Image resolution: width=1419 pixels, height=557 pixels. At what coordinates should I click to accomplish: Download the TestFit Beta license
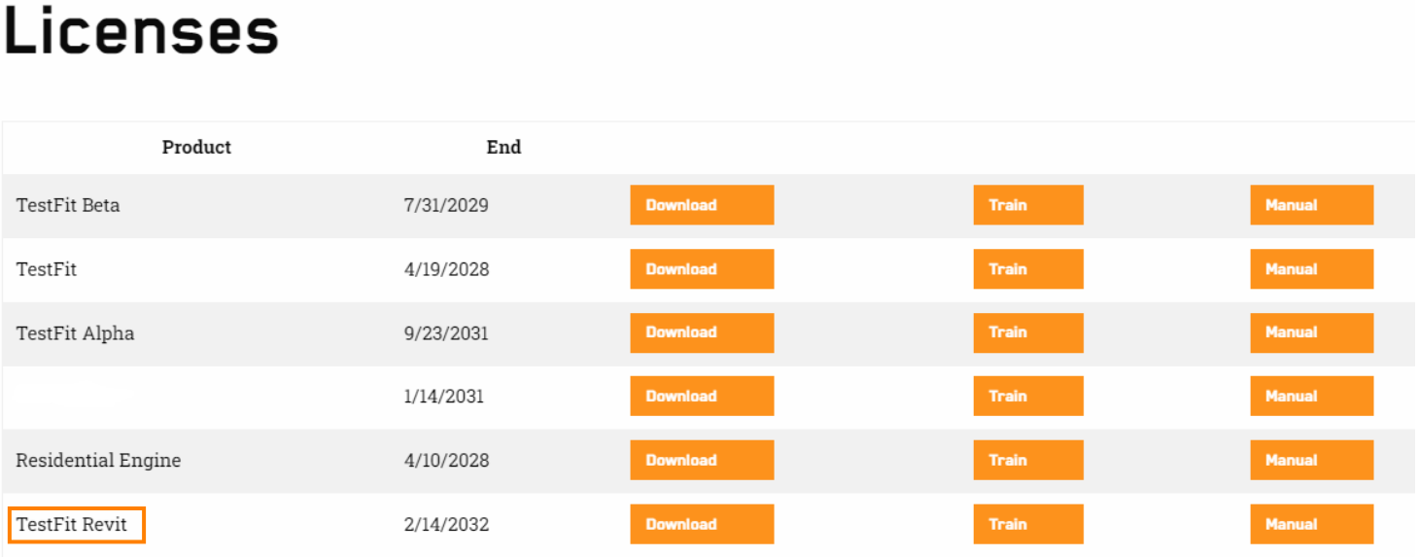(702, 205)
